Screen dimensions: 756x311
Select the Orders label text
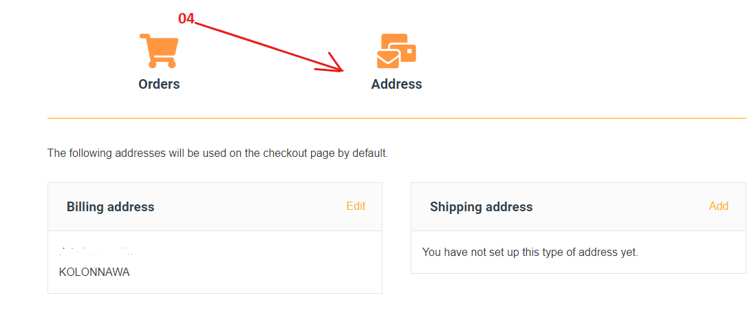point(159,84)
